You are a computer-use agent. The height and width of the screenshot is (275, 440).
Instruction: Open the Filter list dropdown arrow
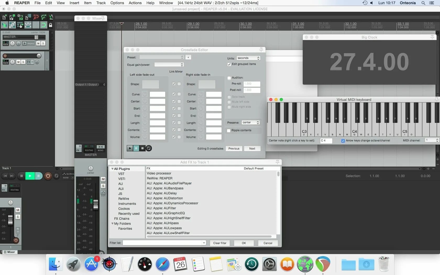(x=204, y=243)
